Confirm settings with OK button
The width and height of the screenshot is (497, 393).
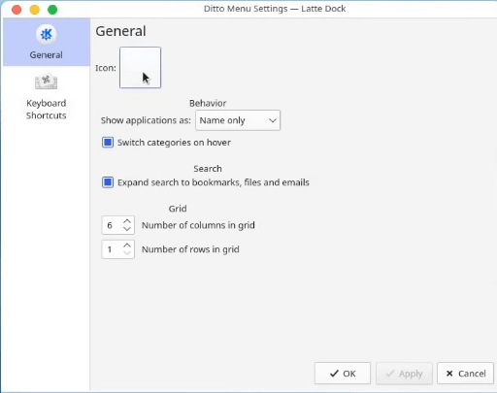coord(343,374)
